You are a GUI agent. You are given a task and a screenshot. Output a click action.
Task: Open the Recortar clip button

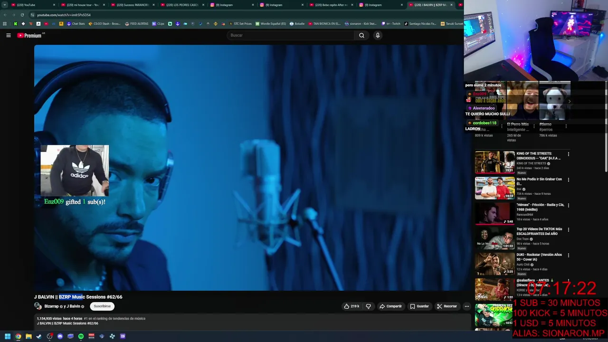[446, 306]
